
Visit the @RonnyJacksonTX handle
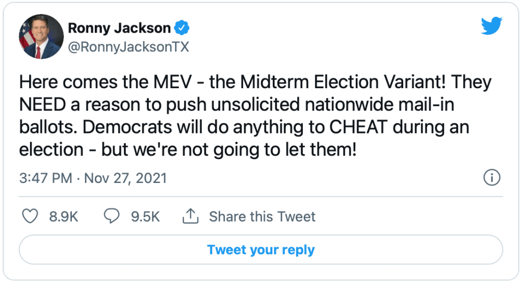coord(128,47)
